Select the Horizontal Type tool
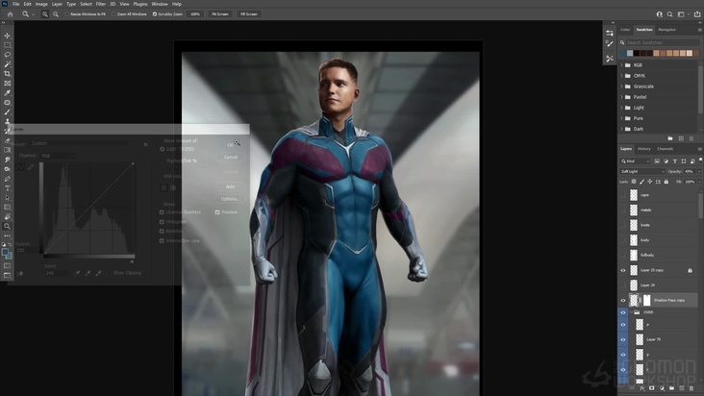704x396 pixels. click(7, 188)
